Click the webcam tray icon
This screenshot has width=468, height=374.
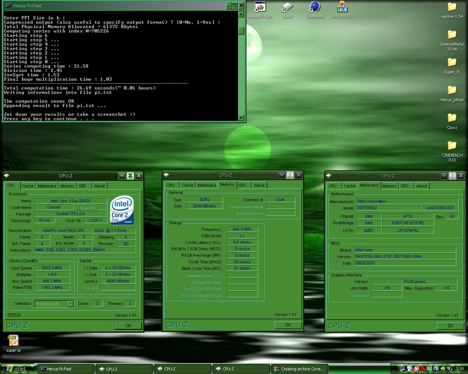pos(449,369)
